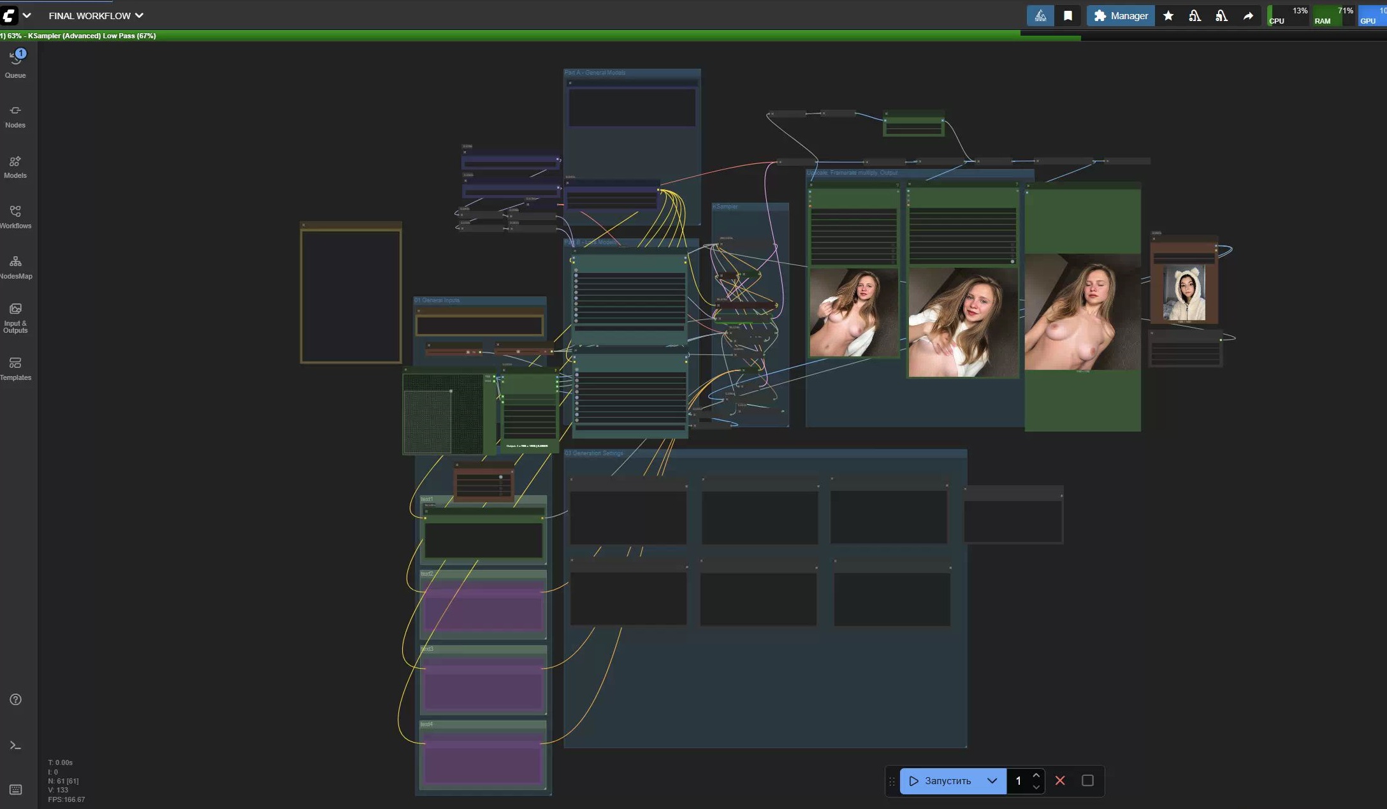Increase the batch count stepper up arrow
The width and height of the screenshot is (1387, 809).
coord(1036,775)
